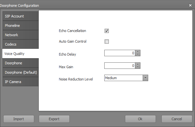Screen dimensions: 195x127
Task: Show the Doorphone (Default) tab
Action: 21,72
